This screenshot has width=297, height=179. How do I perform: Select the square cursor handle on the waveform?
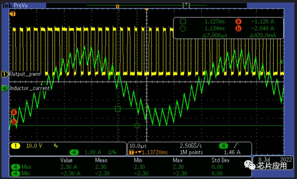pos(118,109)
